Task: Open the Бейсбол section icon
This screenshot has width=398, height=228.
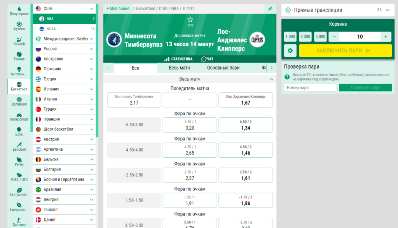Action: click(19, 146)
